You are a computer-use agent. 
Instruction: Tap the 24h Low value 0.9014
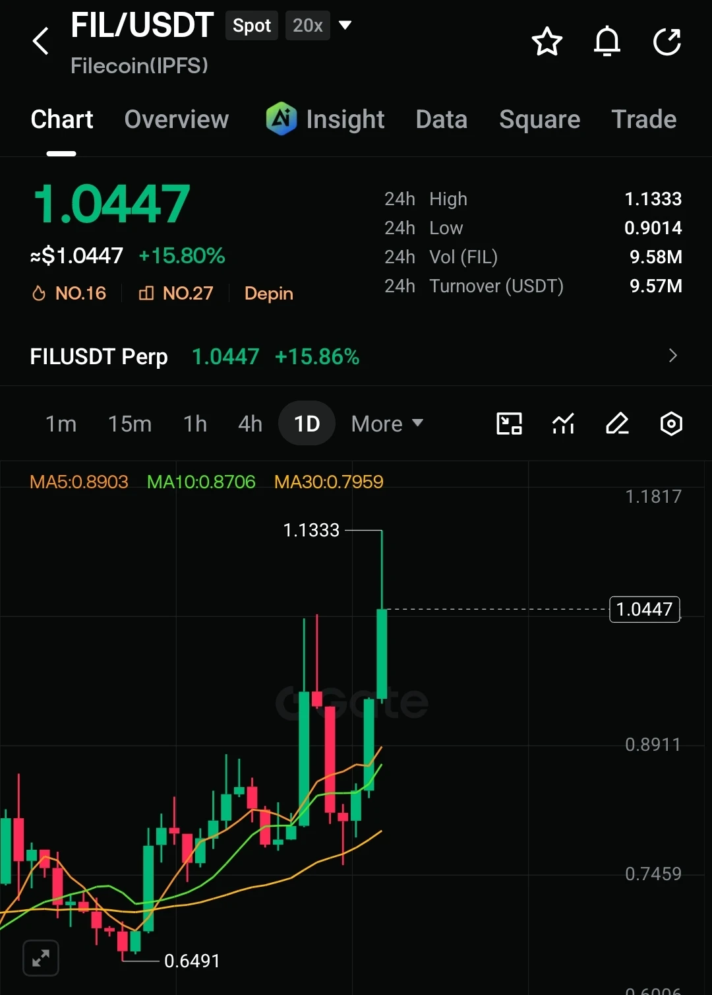coord(653,228)
